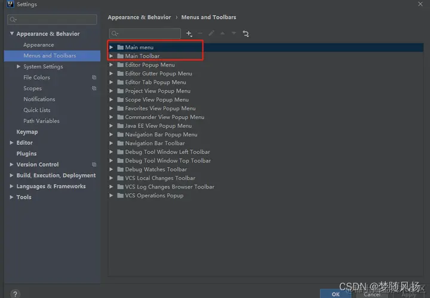Expand Editor Tab Popup Menu node
Image resolution: width=430 pixels, height=298 pixels.
point(111,82)
